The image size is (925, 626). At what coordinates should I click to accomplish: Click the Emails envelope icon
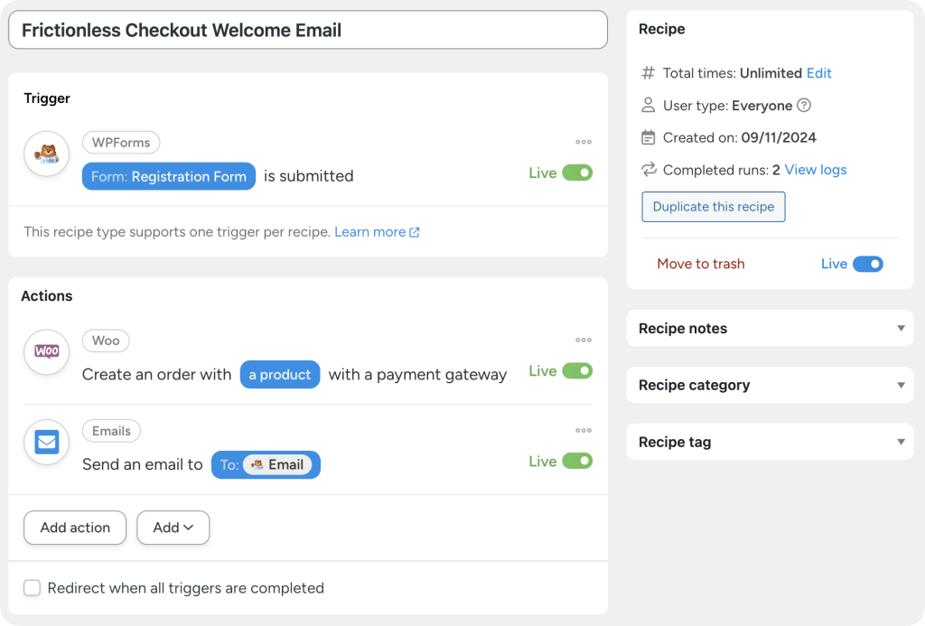coord(46,442)
